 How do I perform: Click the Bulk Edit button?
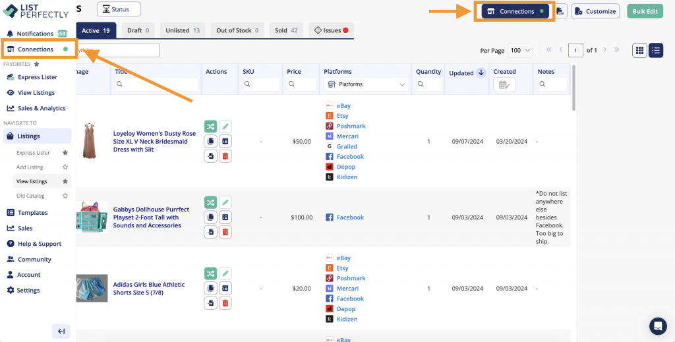point(645,11)
